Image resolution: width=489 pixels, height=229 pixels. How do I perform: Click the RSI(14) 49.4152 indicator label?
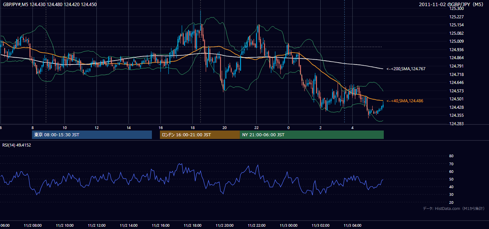(17, 145)
